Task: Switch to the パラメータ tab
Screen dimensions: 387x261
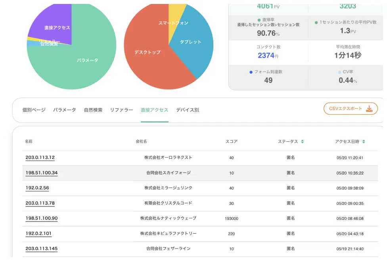Action: [x=64, y=110]
